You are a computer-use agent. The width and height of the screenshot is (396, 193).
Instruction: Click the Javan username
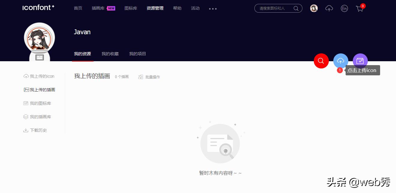82,32
